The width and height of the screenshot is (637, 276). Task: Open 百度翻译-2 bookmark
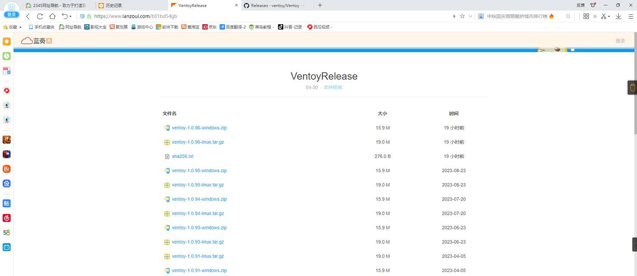click(x=232, y=27)
